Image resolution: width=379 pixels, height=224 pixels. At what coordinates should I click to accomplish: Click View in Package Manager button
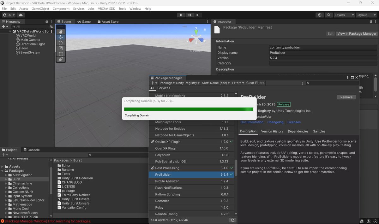pyautogui.click(x=357, y=33)
